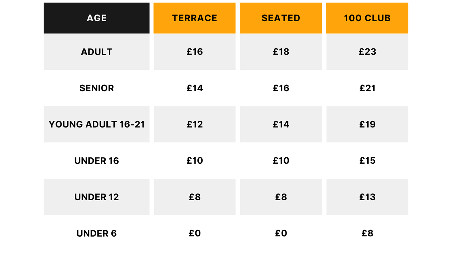Select the Young Adult 100 Club £19 price
452x254 pixels.
pyautogui.click(x=367, y=124)
